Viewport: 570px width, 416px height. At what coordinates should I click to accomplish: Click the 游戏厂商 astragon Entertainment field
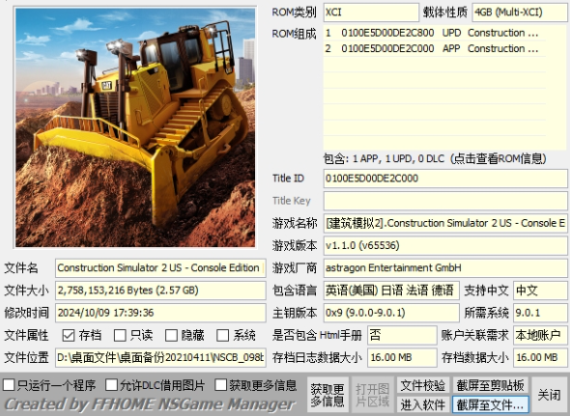tap(445, 268)
